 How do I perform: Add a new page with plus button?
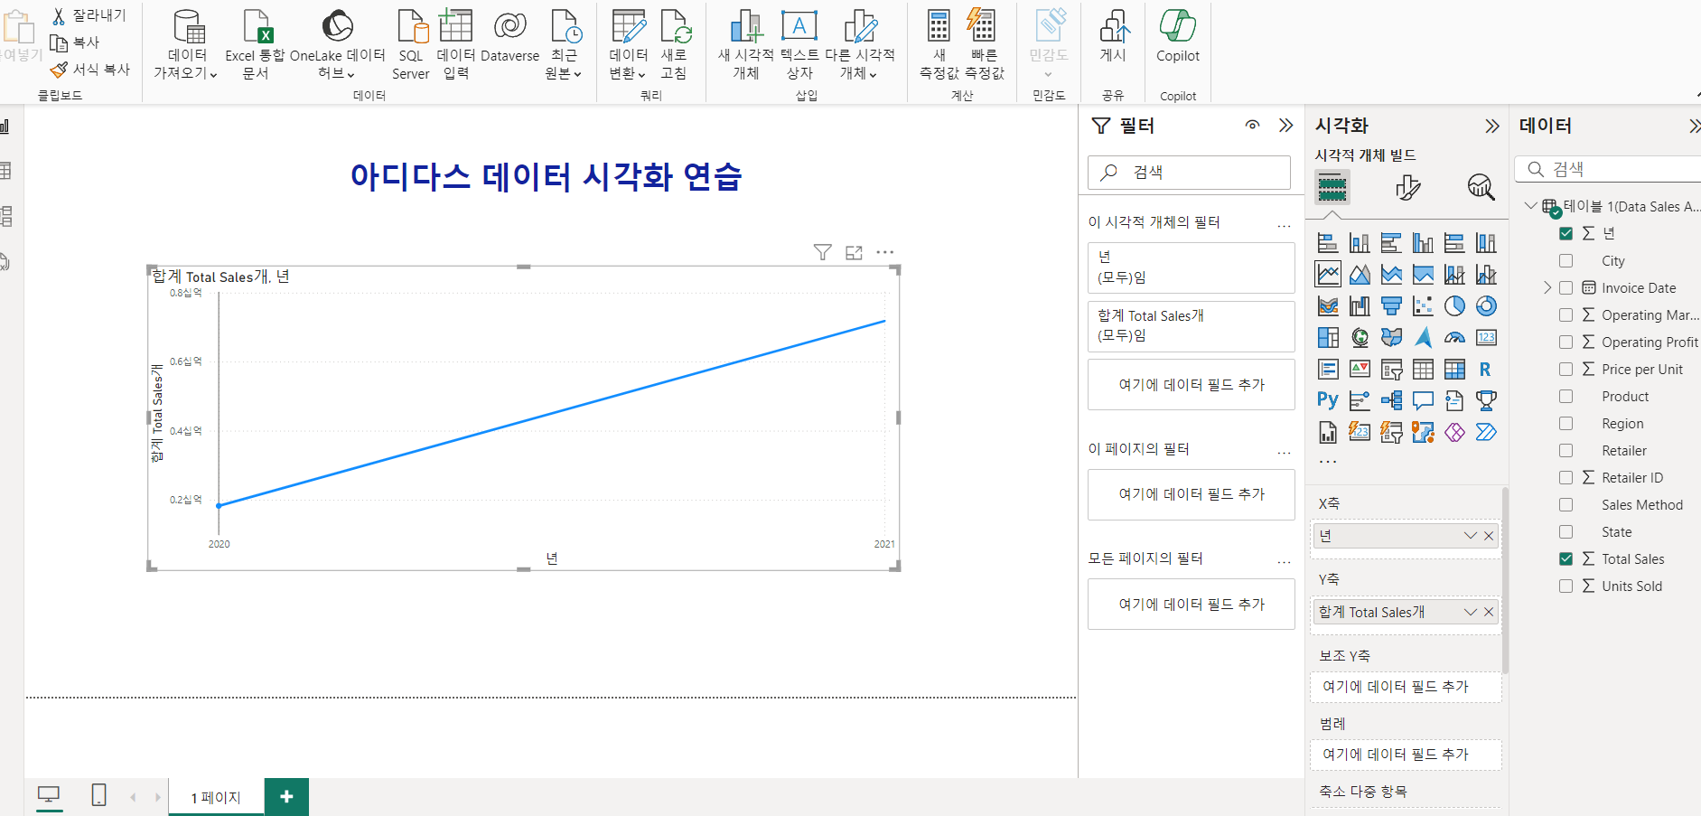(286, 796)
